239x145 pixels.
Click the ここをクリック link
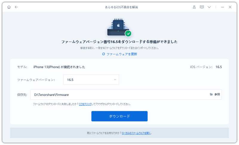pos(85,104)
